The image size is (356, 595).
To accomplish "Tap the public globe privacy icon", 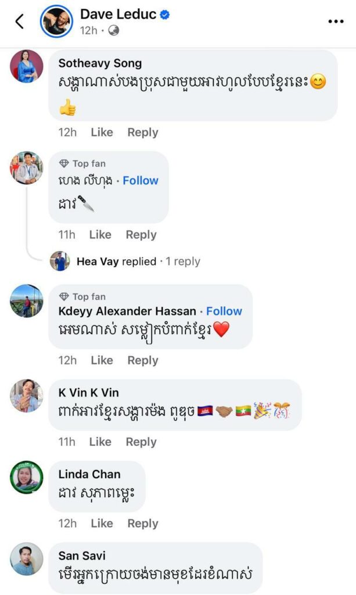I will coord(114,31).
